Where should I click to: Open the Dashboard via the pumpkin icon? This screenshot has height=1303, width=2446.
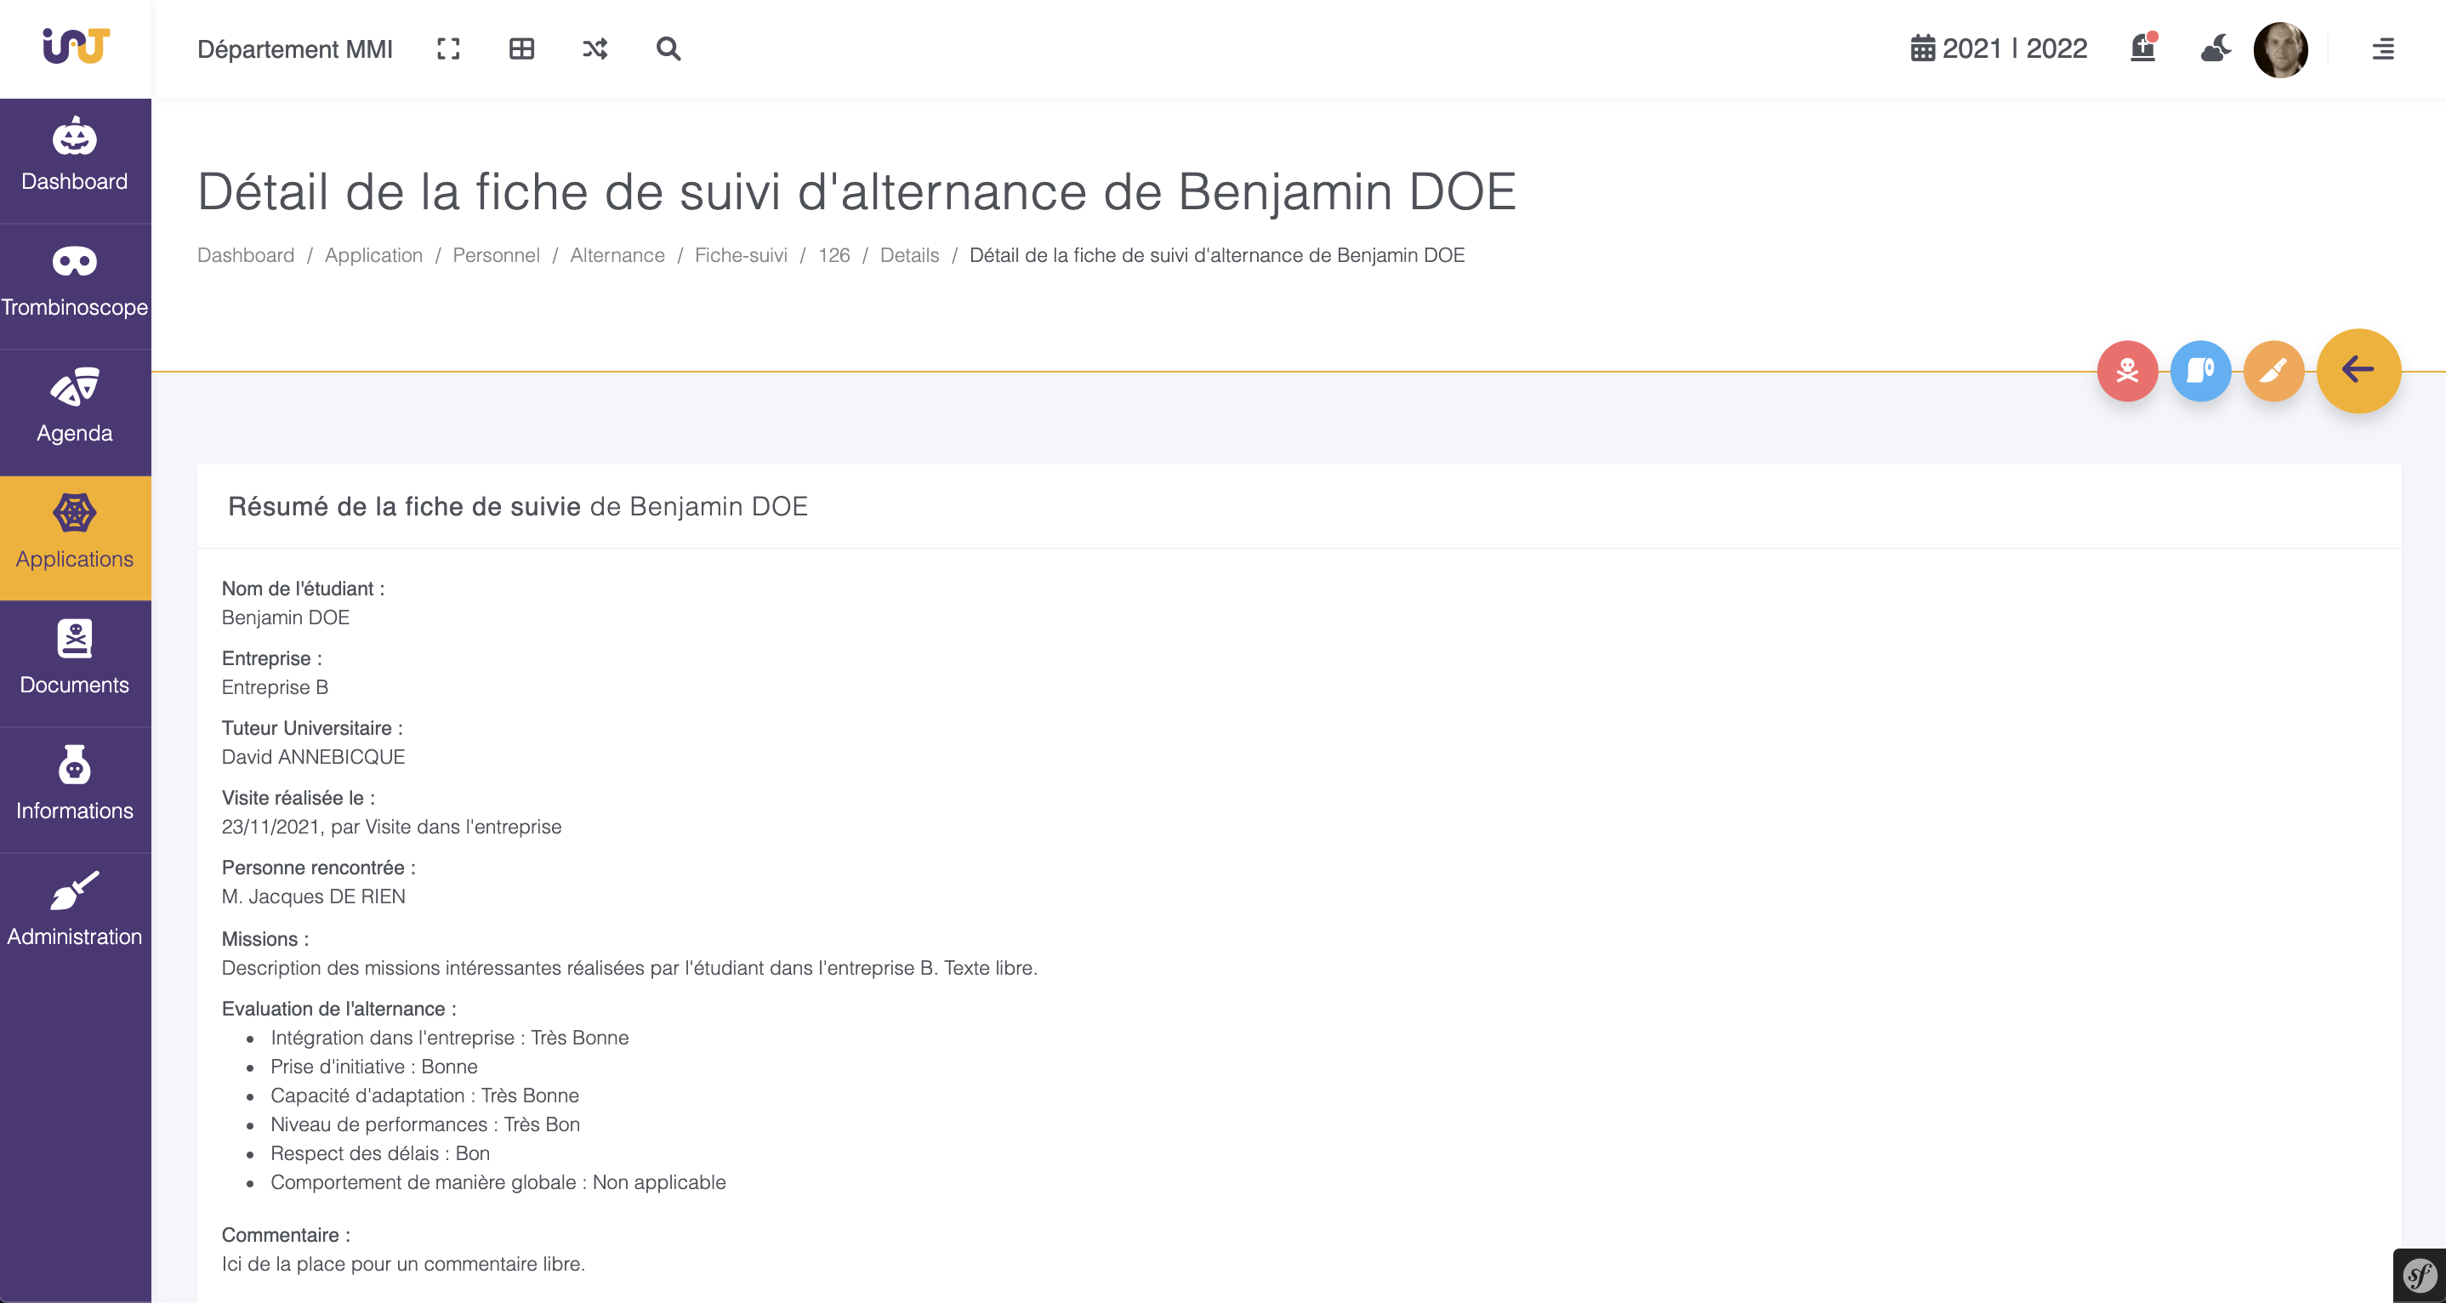coord(75,152)
